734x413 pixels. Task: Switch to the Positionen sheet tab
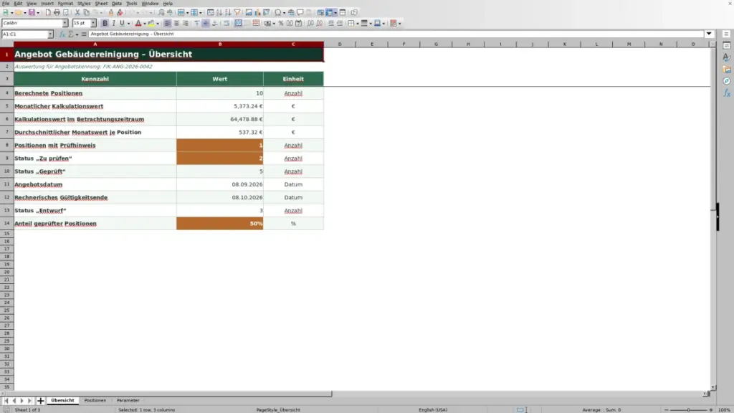tap(95, 401)
